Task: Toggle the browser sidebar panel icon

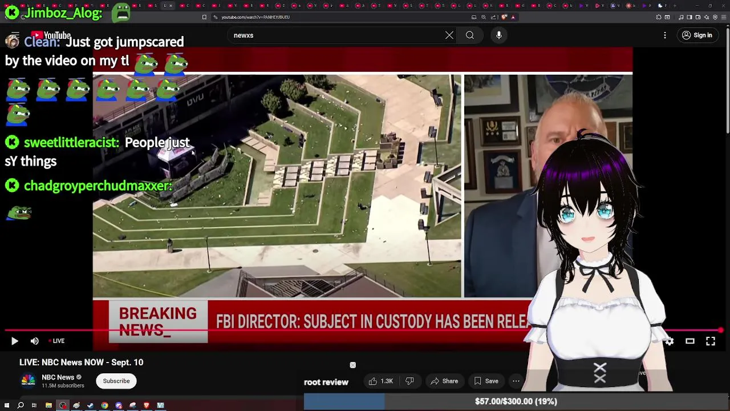Action: coord(690,17)
